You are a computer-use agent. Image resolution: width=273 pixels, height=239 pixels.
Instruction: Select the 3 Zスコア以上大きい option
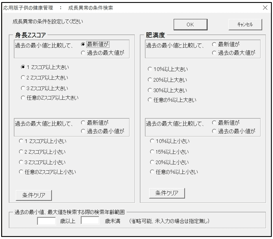[x=23, y=88]
